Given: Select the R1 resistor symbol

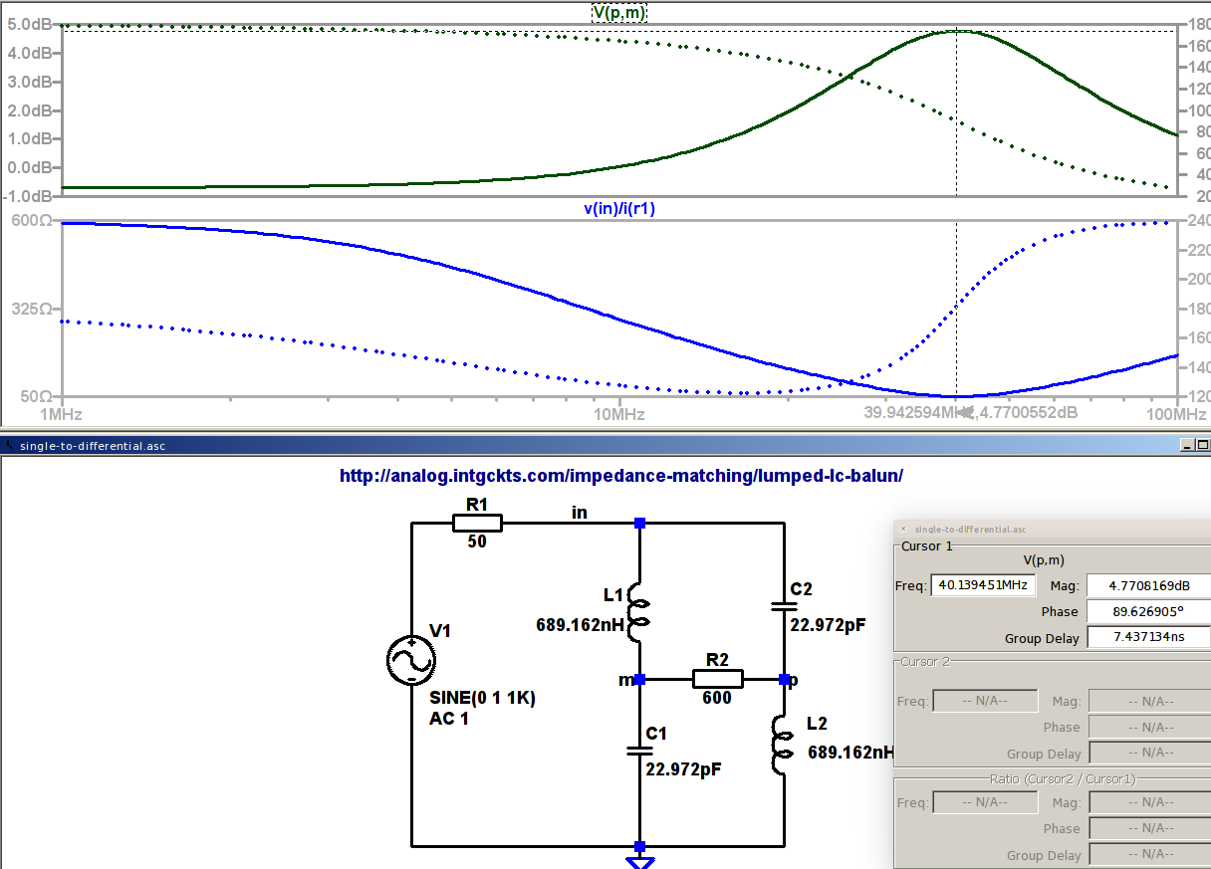Looking at the screenshot, I should [x=477, y=524].
